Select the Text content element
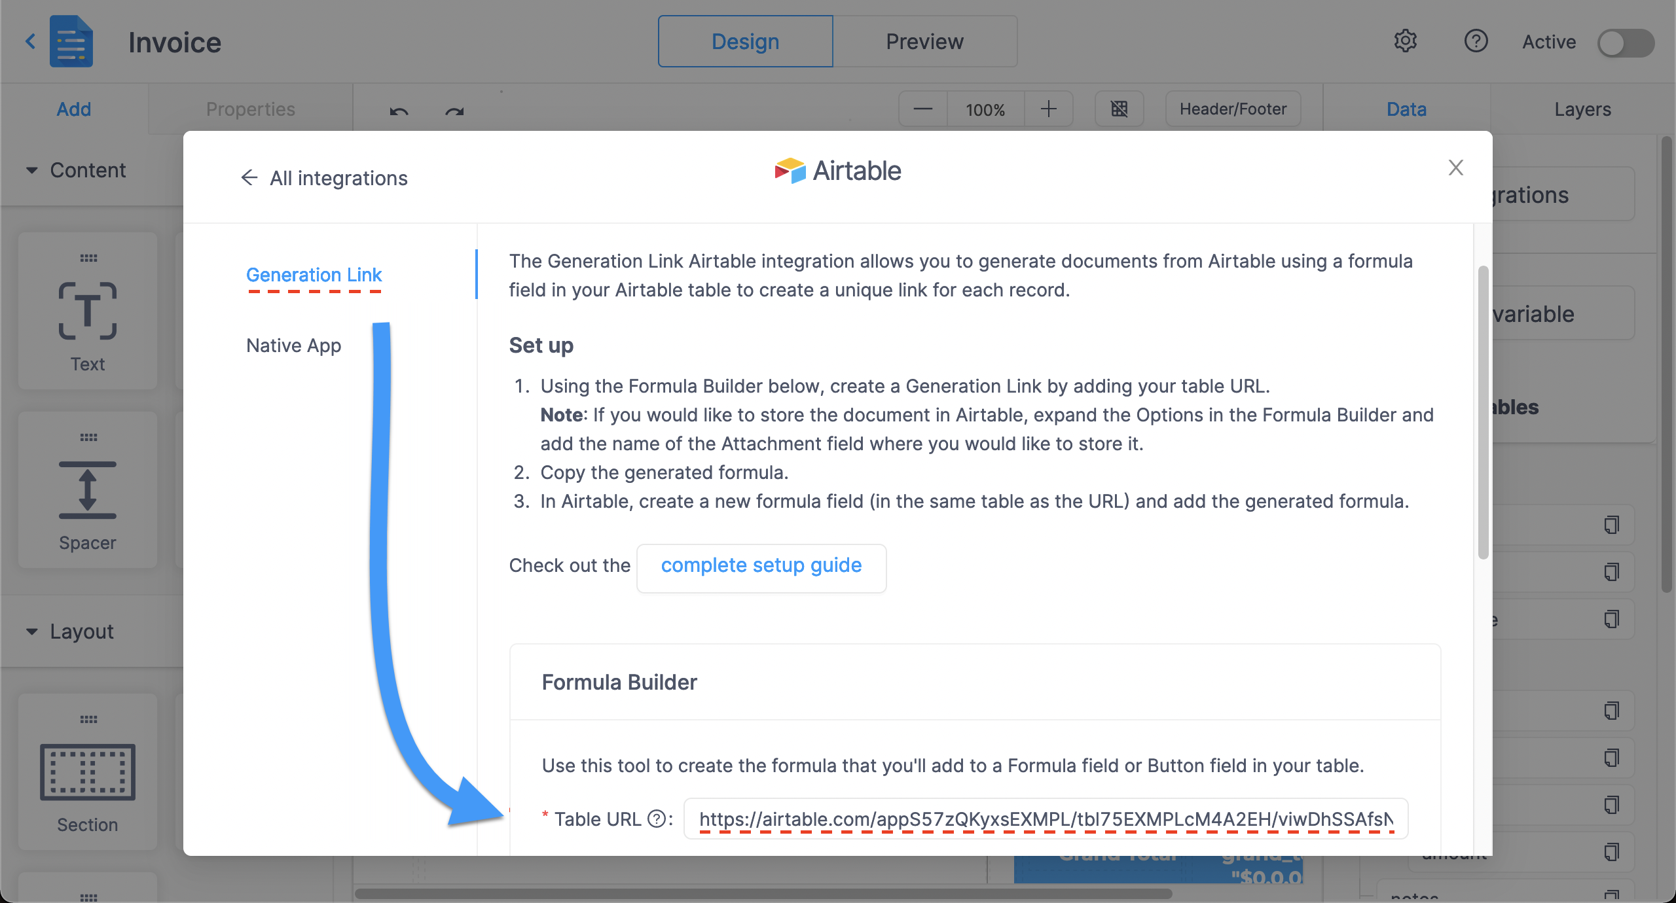1676x903 pixels. pos(88,311)
